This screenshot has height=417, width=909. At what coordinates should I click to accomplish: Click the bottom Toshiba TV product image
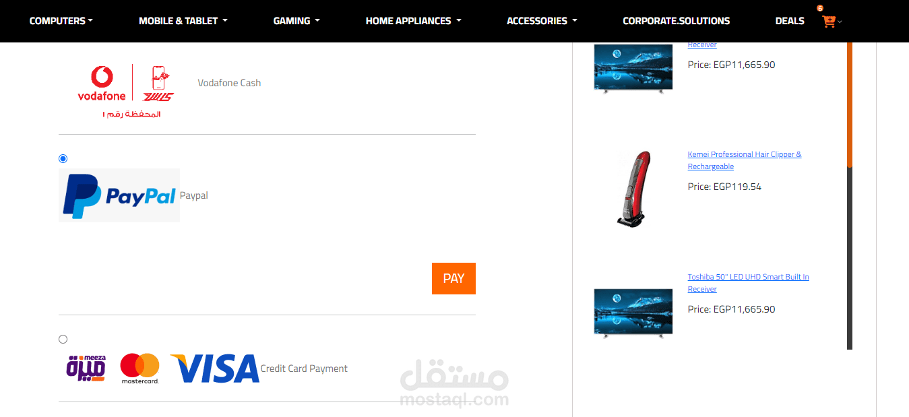pyautogui.click(x=633, y=312)
